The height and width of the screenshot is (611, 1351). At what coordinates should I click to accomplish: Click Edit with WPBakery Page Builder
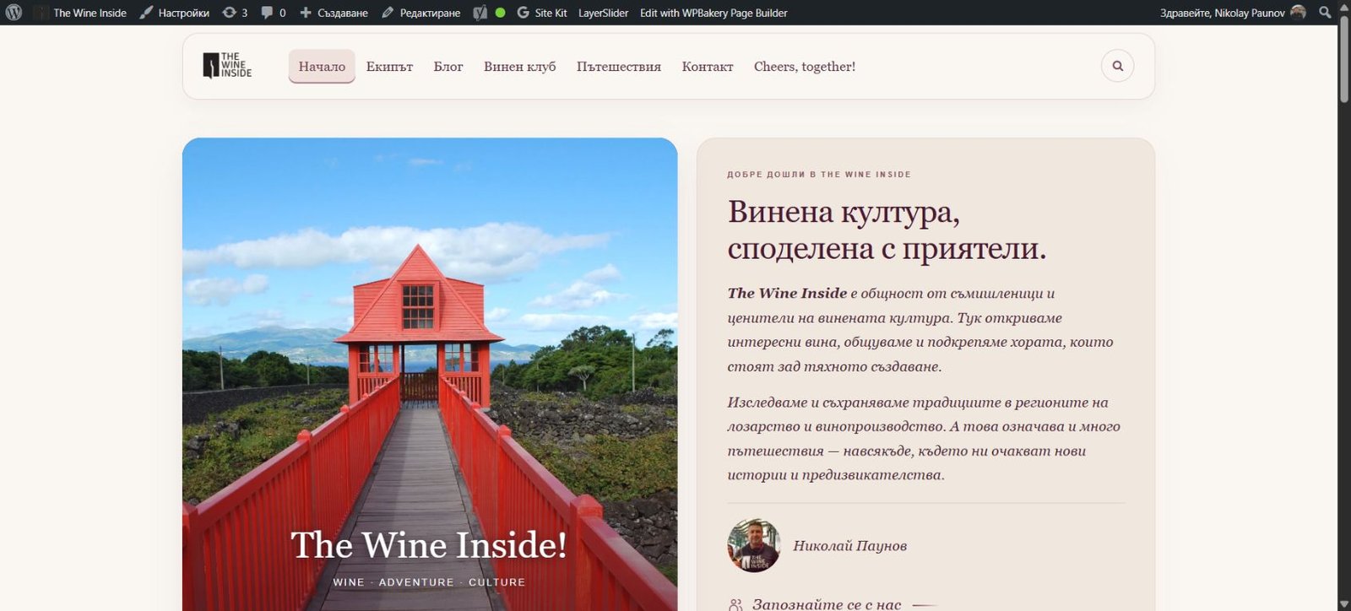point(713,13)
